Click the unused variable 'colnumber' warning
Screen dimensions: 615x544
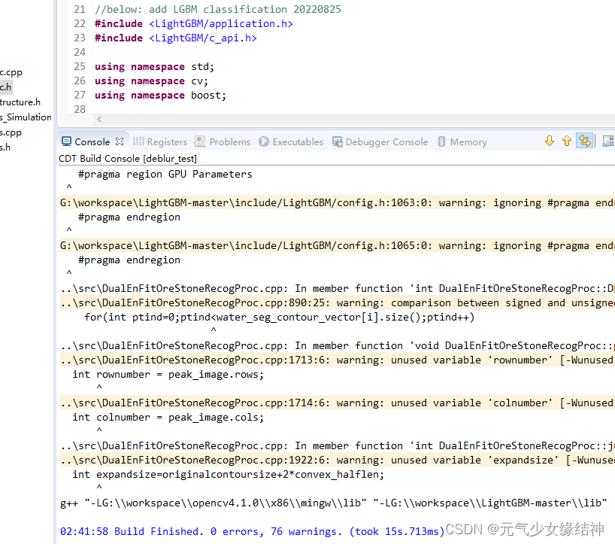pyautogui.click(x=338, y=403)
